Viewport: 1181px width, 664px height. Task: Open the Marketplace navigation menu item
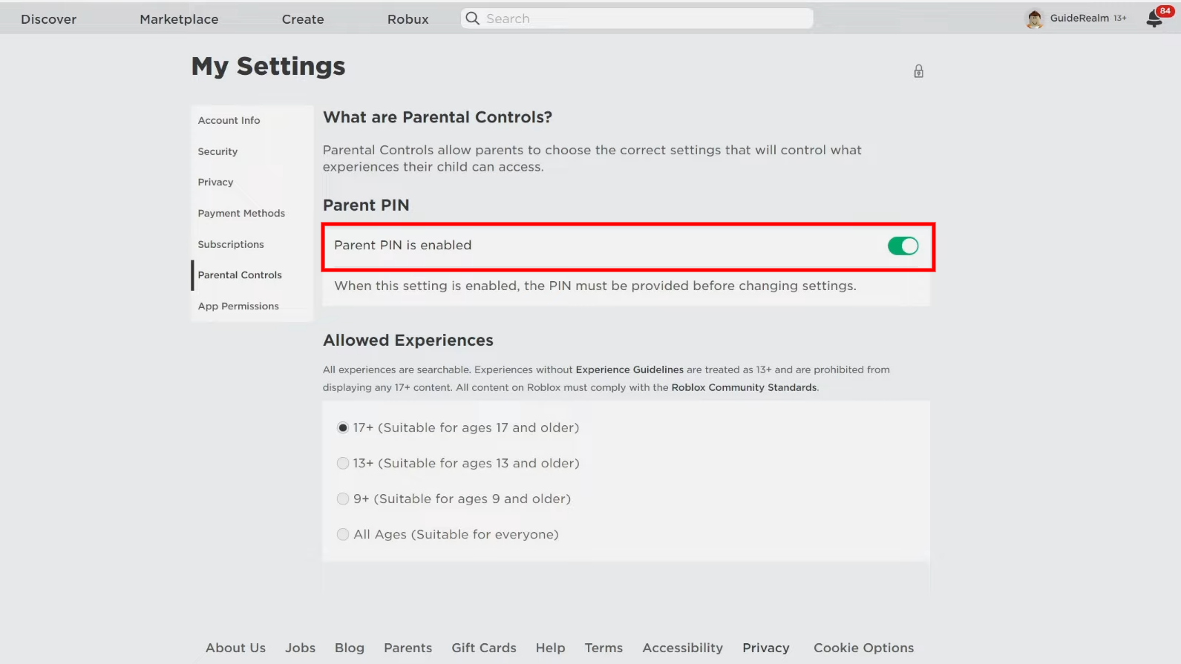coord(179,19)
